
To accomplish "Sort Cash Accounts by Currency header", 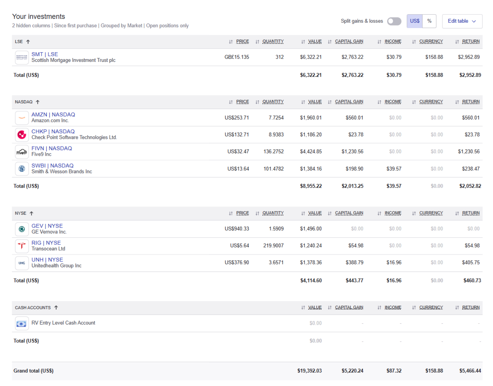I will [428, 308].
